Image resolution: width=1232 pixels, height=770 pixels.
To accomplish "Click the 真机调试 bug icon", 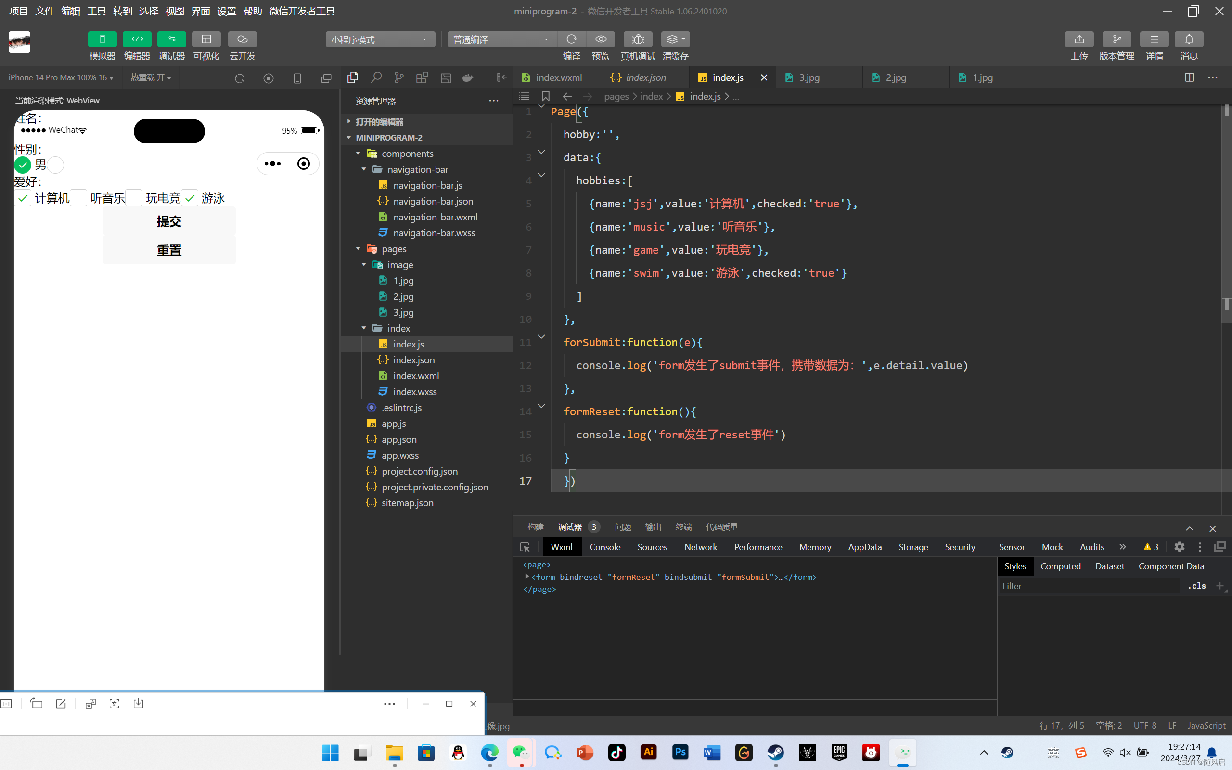I will pyautogui.click(x=637, y=39).
